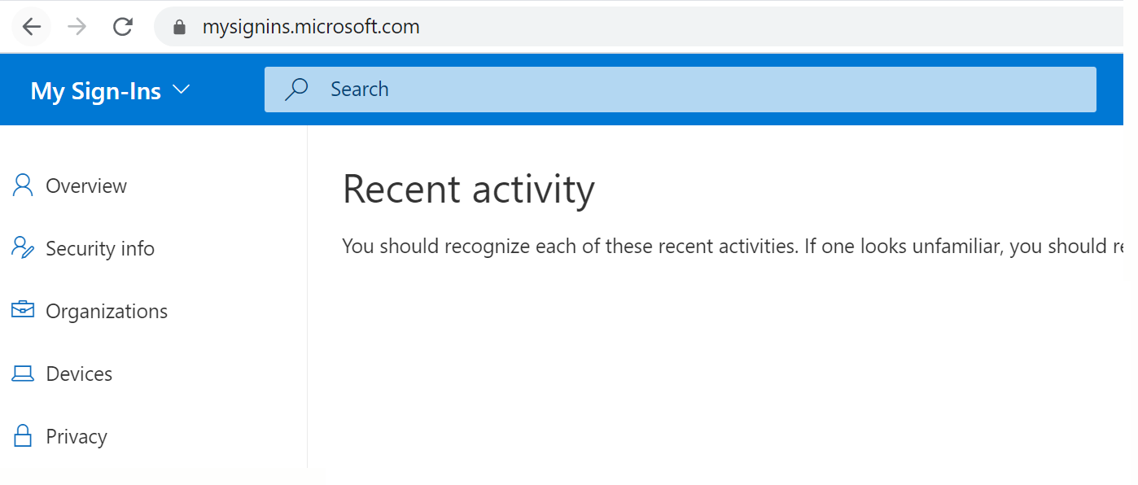Open the Organizations page

[107, 311]
